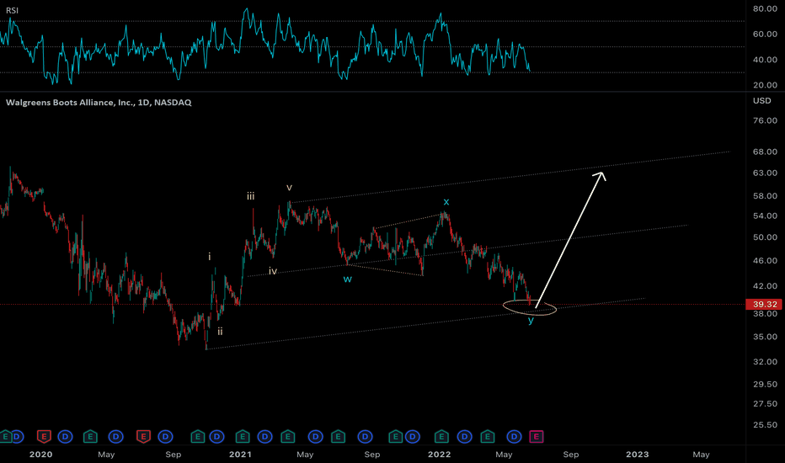Open the dividend marker nearest the Sep 2021 label
The height and width of the screenshot is (463, 785).
pyautogui.click(x=366, y=436)
